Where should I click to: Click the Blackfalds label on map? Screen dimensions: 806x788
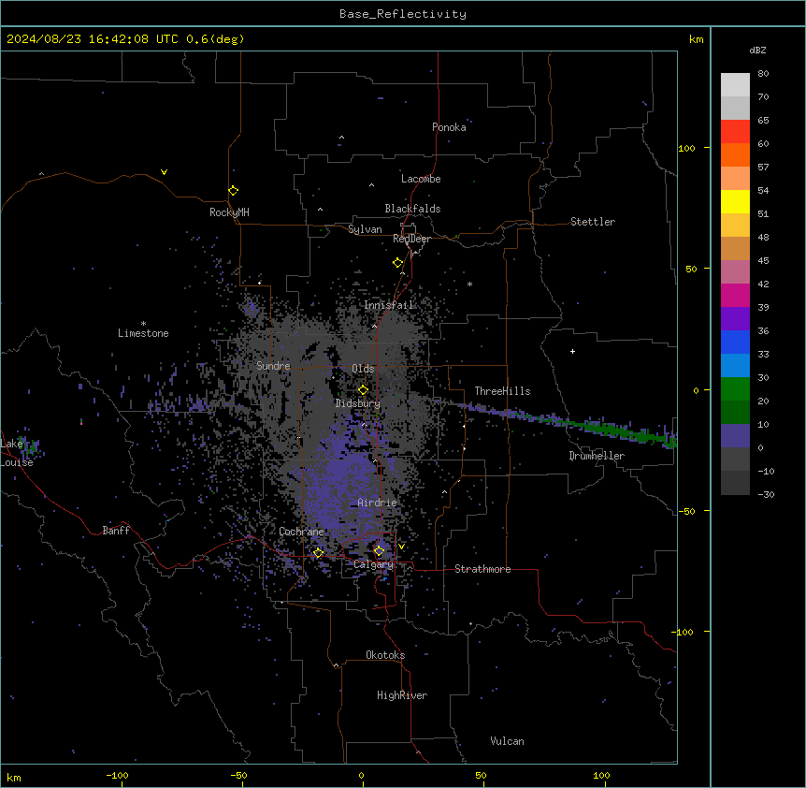point(412,209)
